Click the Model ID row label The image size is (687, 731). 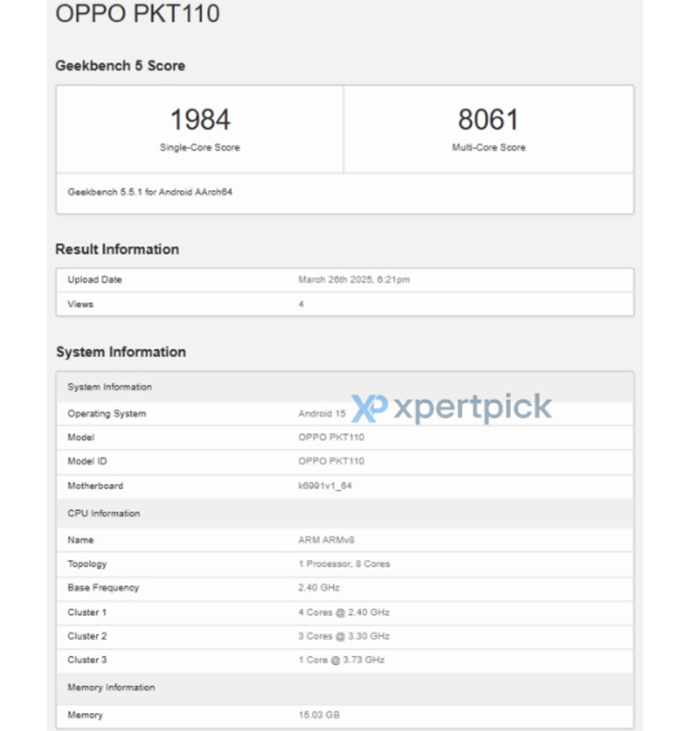[87, 462]
